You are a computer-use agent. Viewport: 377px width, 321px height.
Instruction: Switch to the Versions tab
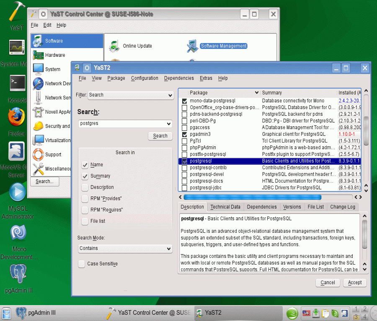292,207
